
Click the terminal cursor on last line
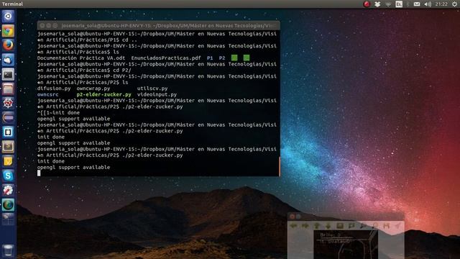tap(39, 173)
